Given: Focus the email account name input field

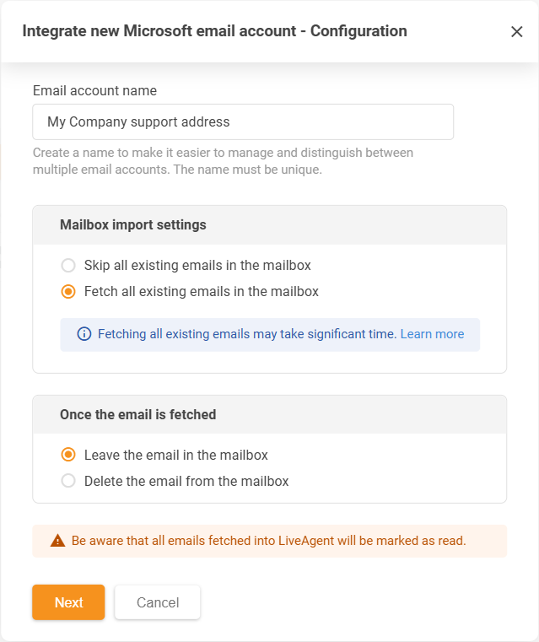Looking at the screenshot, I should tap(243, 122).
